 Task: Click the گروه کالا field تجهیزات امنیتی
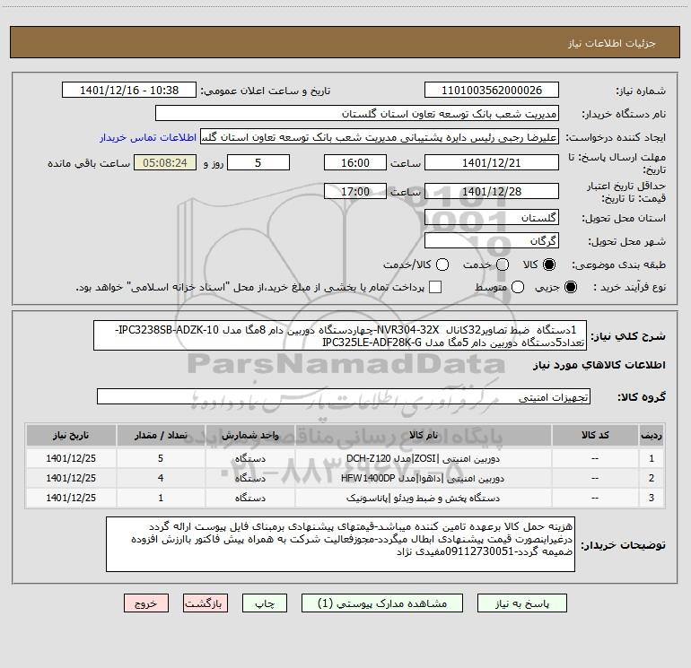pos(344,396)
